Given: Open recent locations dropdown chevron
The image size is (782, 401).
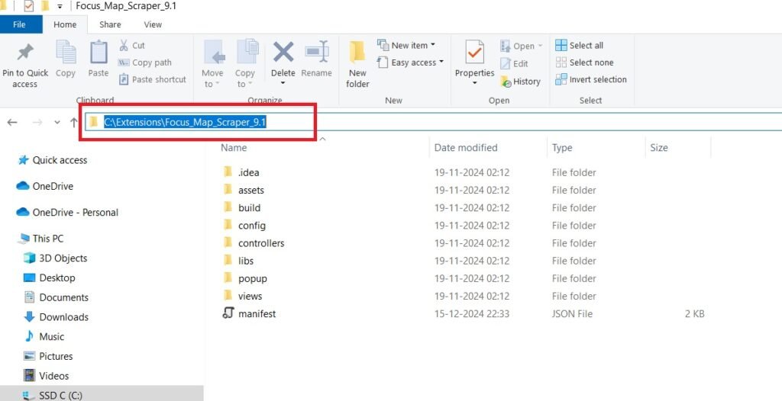Looking at the screenshot, I should tap(57, 122).
